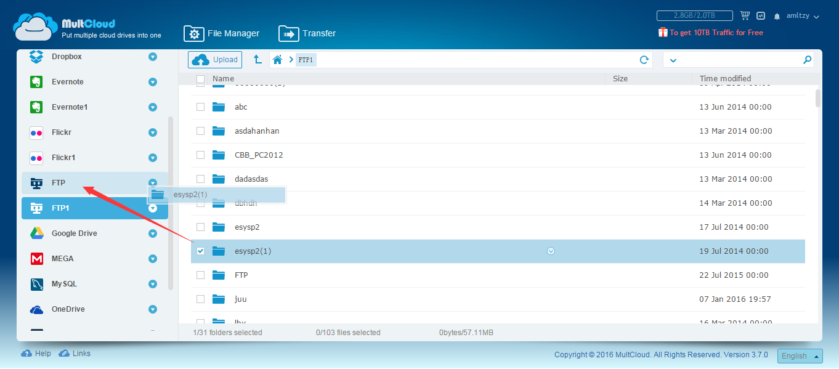Open the MEGA drive dropdown arrow
The image size is (839, 369).
[x=153, y=259]
